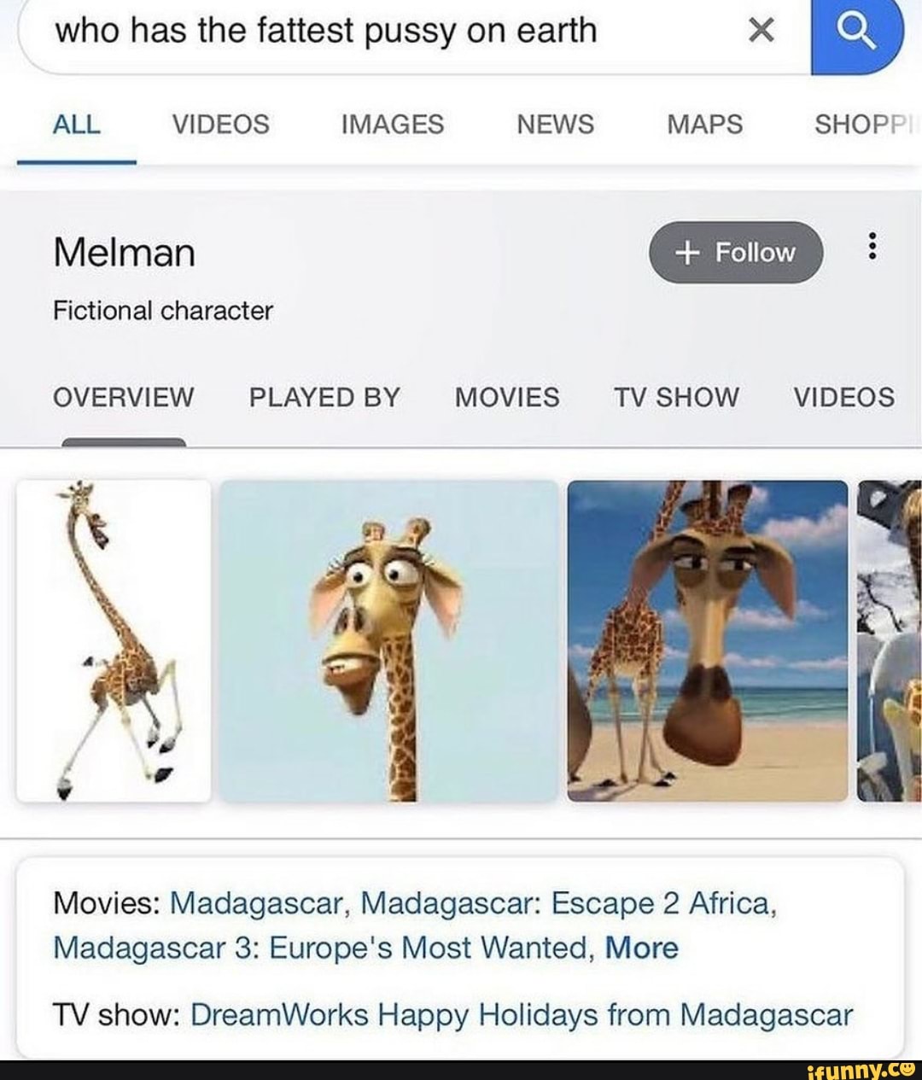Expand the More movies link

pos(641,948)
